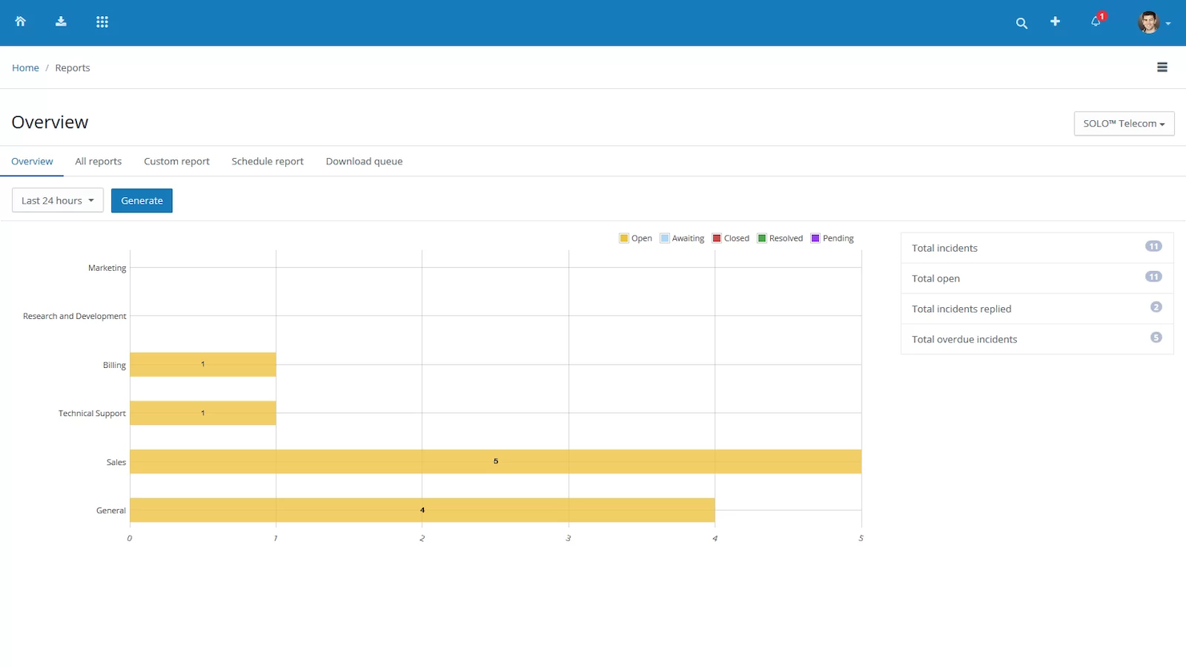1186x667 pixels.
Task: Click the search icon
Action: 1022,23
